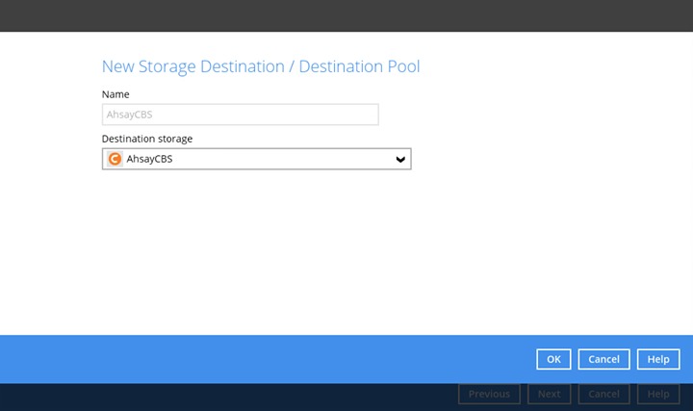Select the AhsayCBS text in the storage dropdown

[149, 159]
